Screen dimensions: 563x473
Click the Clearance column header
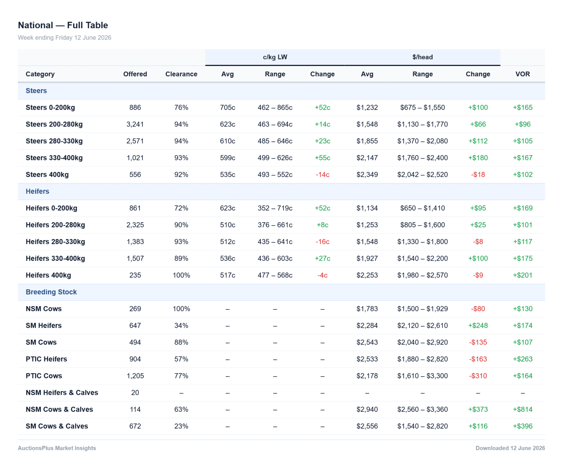pos(181,74)
